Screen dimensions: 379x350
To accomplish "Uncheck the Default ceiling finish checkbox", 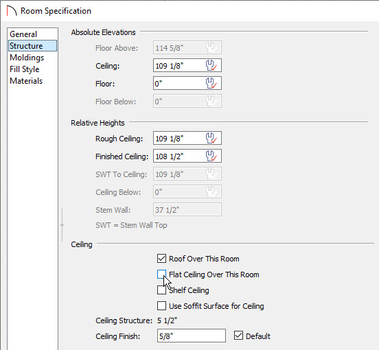I will pyautogui.click(x=238, y=336).
